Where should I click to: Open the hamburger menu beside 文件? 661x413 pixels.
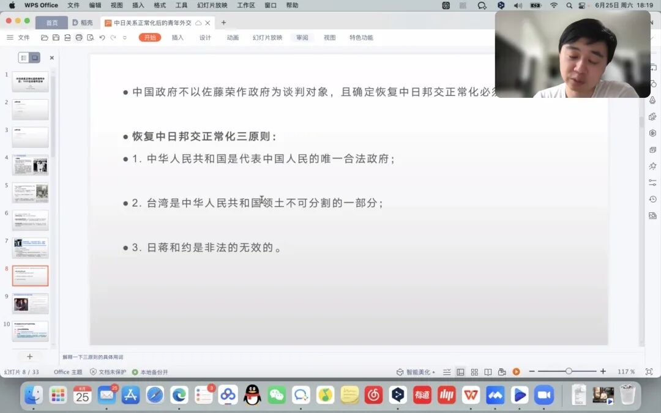tap(10, 37)
